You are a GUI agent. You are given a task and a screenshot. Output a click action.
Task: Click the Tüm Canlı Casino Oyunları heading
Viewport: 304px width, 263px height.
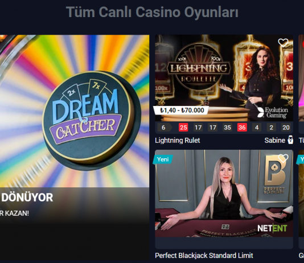(152, 12)
